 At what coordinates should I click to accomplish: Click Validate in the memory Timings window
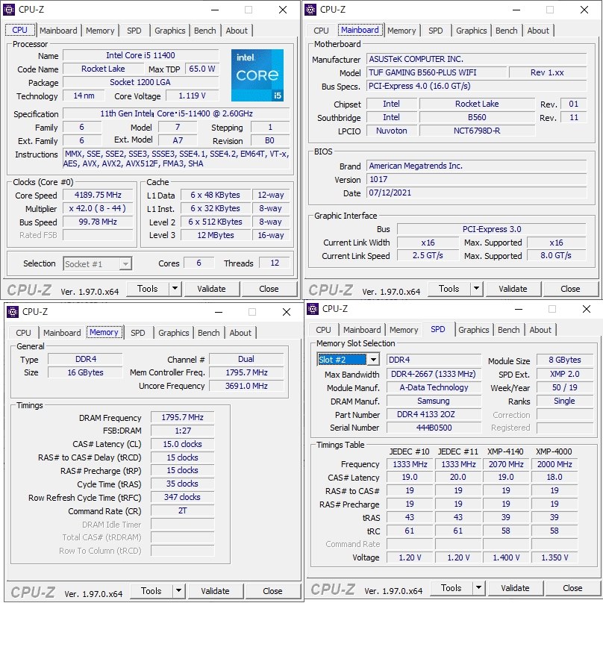[215, 591]
